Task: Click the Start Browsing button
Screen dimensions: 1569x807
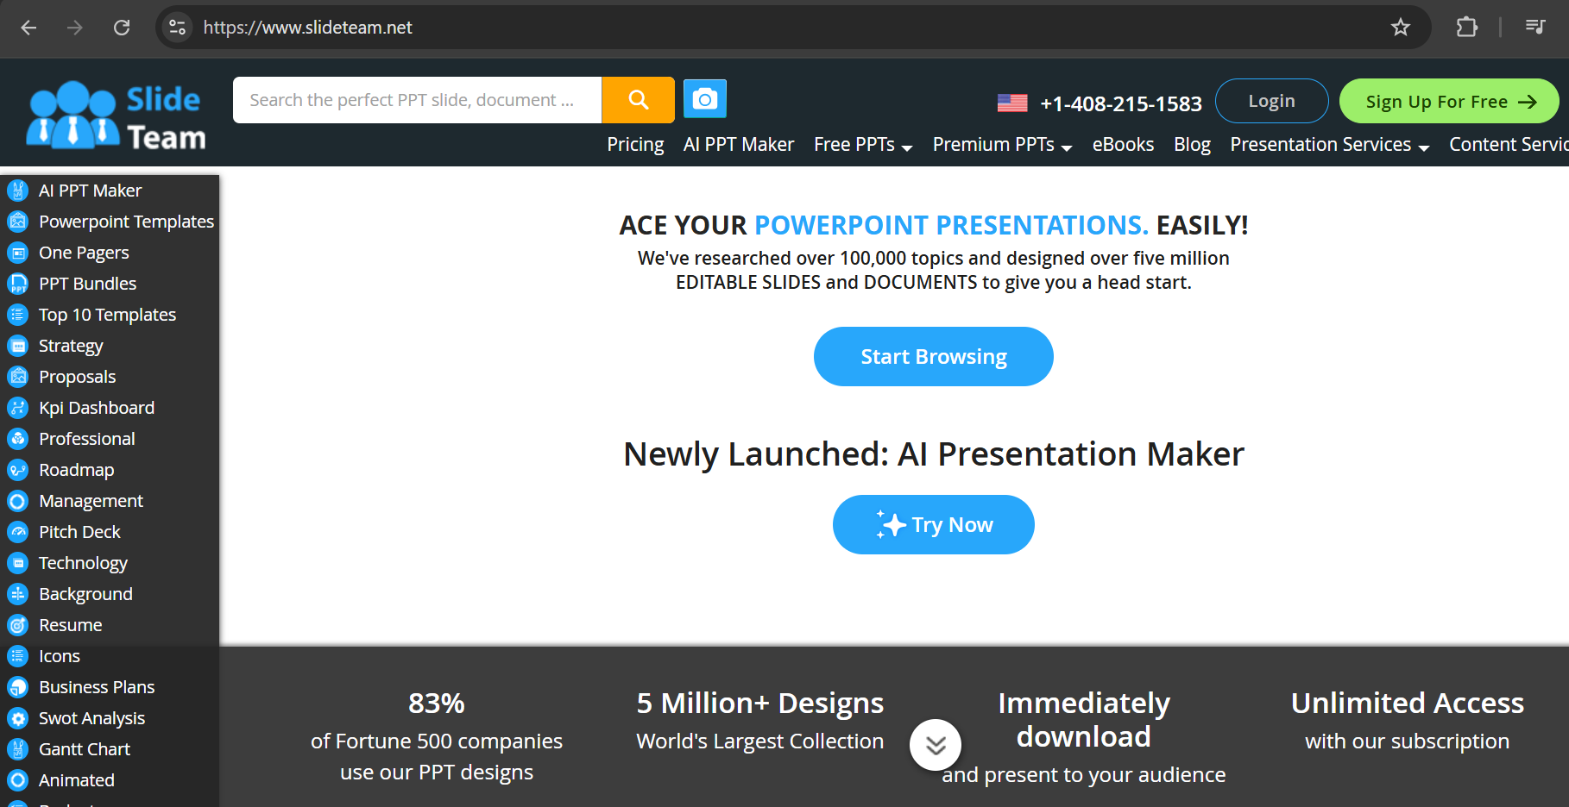Action: pos(934,356)
